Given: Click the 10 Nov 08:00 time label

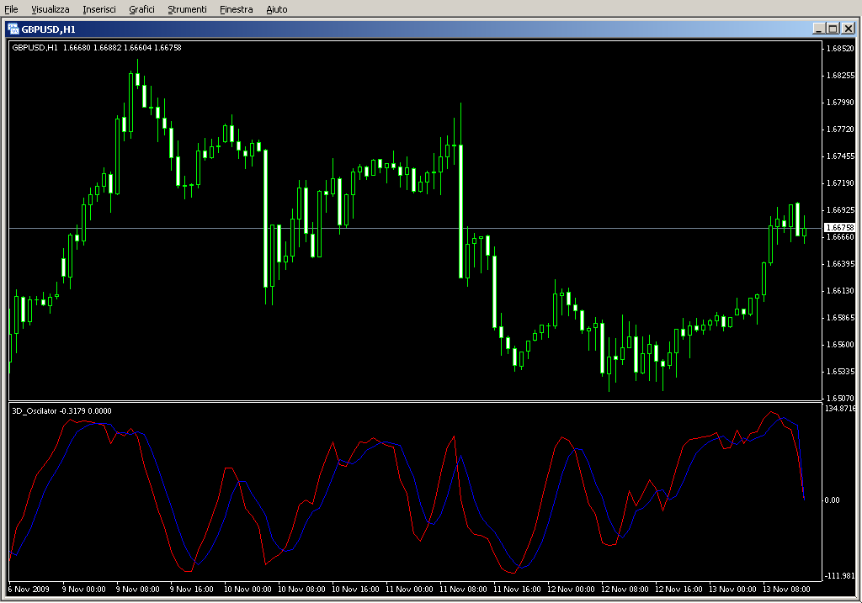Looking at the screenshot, I should (301, 589).
